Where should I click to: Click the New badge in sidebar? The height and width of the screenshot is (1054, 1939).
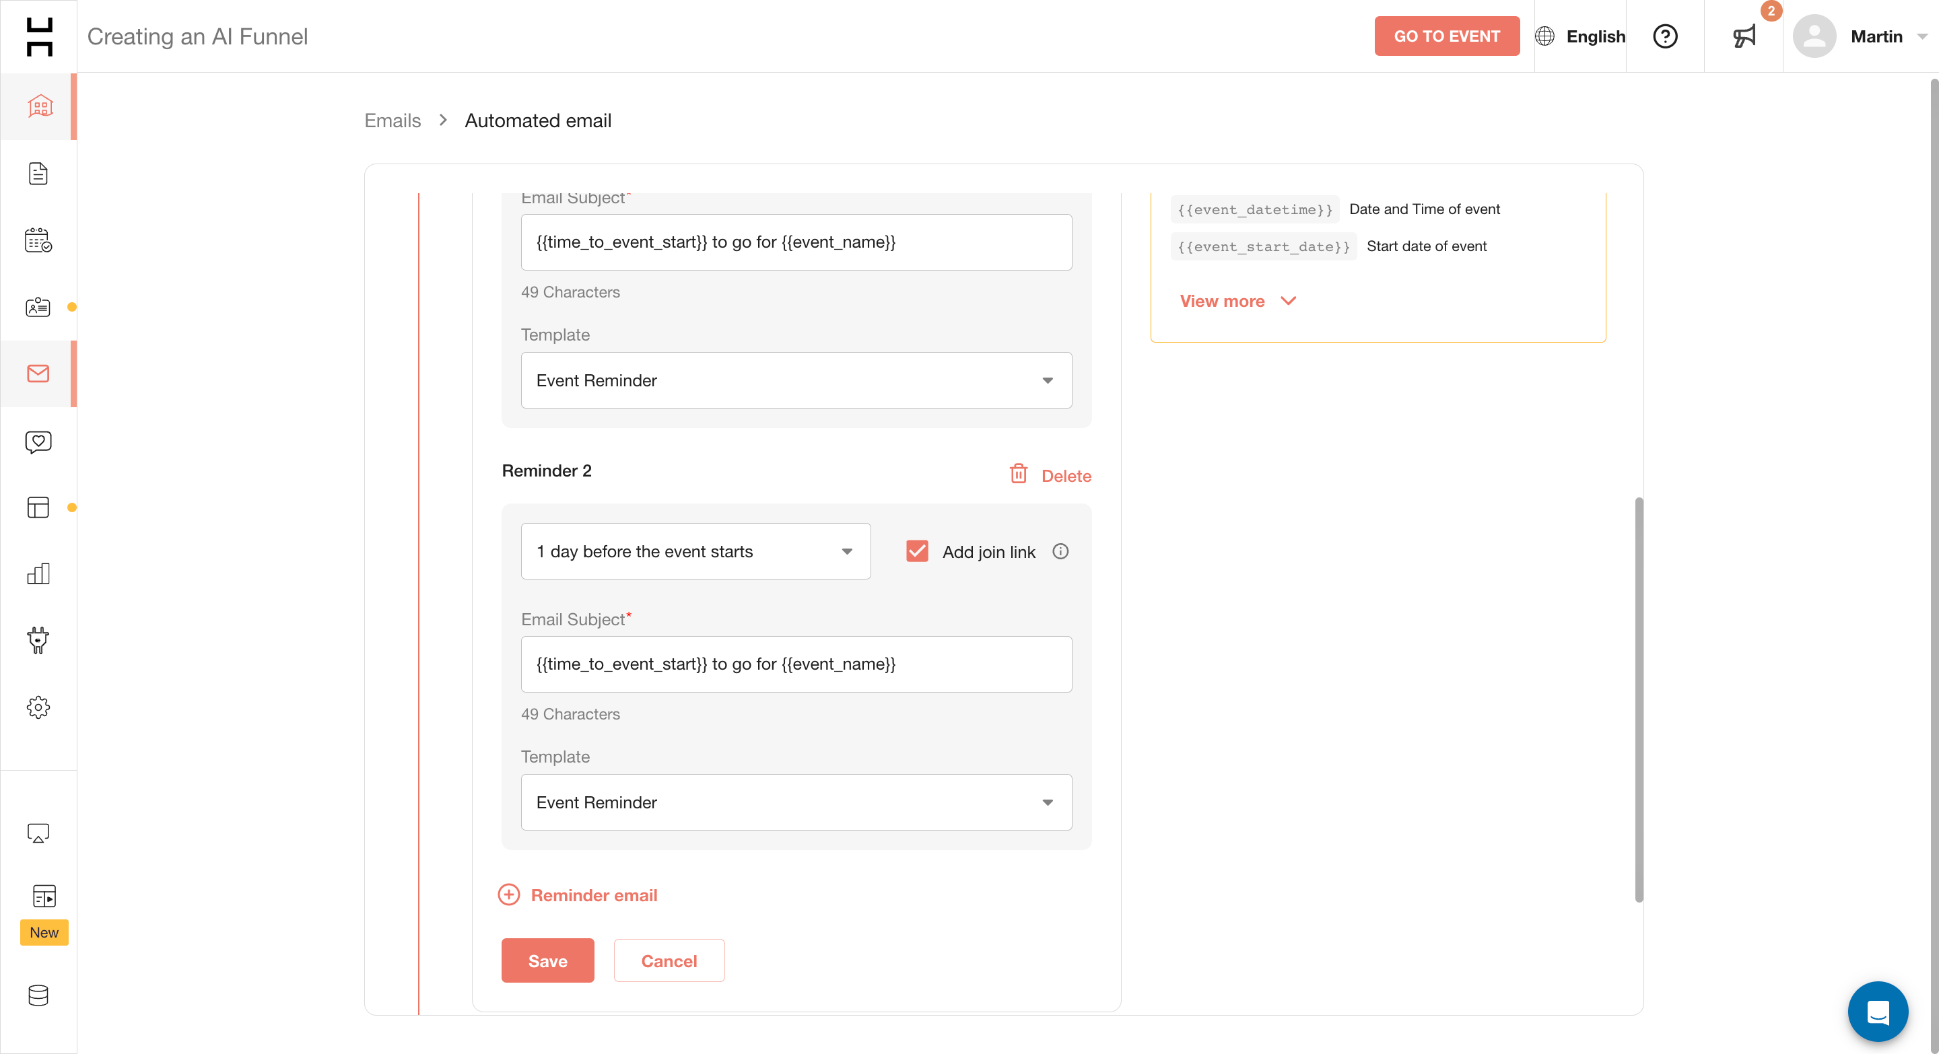pos(44,933)
